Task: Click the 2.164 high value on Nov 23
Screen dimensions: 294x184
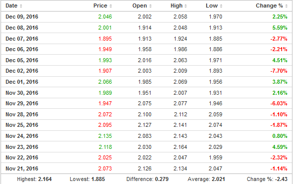Action: click(x=180, y=147)
